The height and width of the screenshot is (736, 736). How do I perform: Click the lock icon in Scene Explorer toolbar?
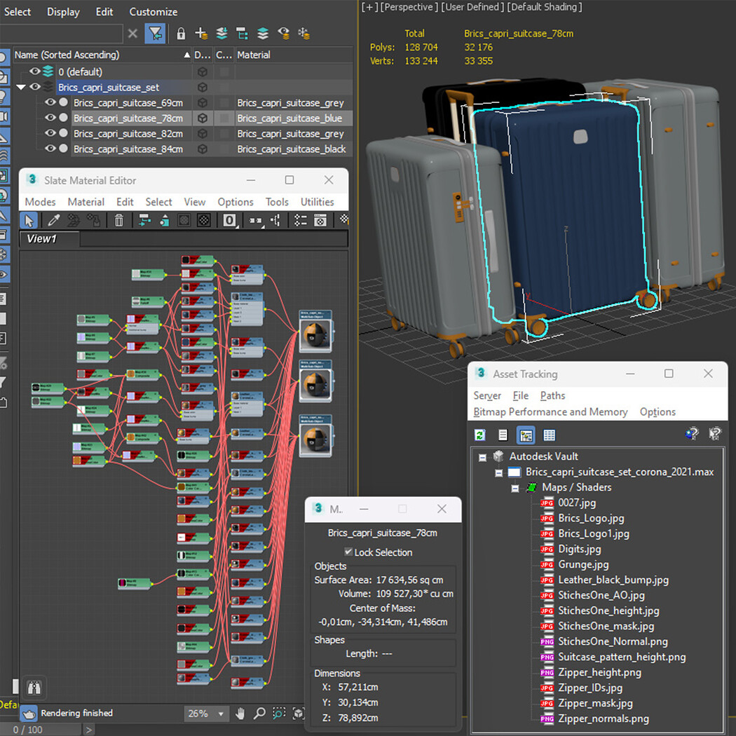pos(181,33)
